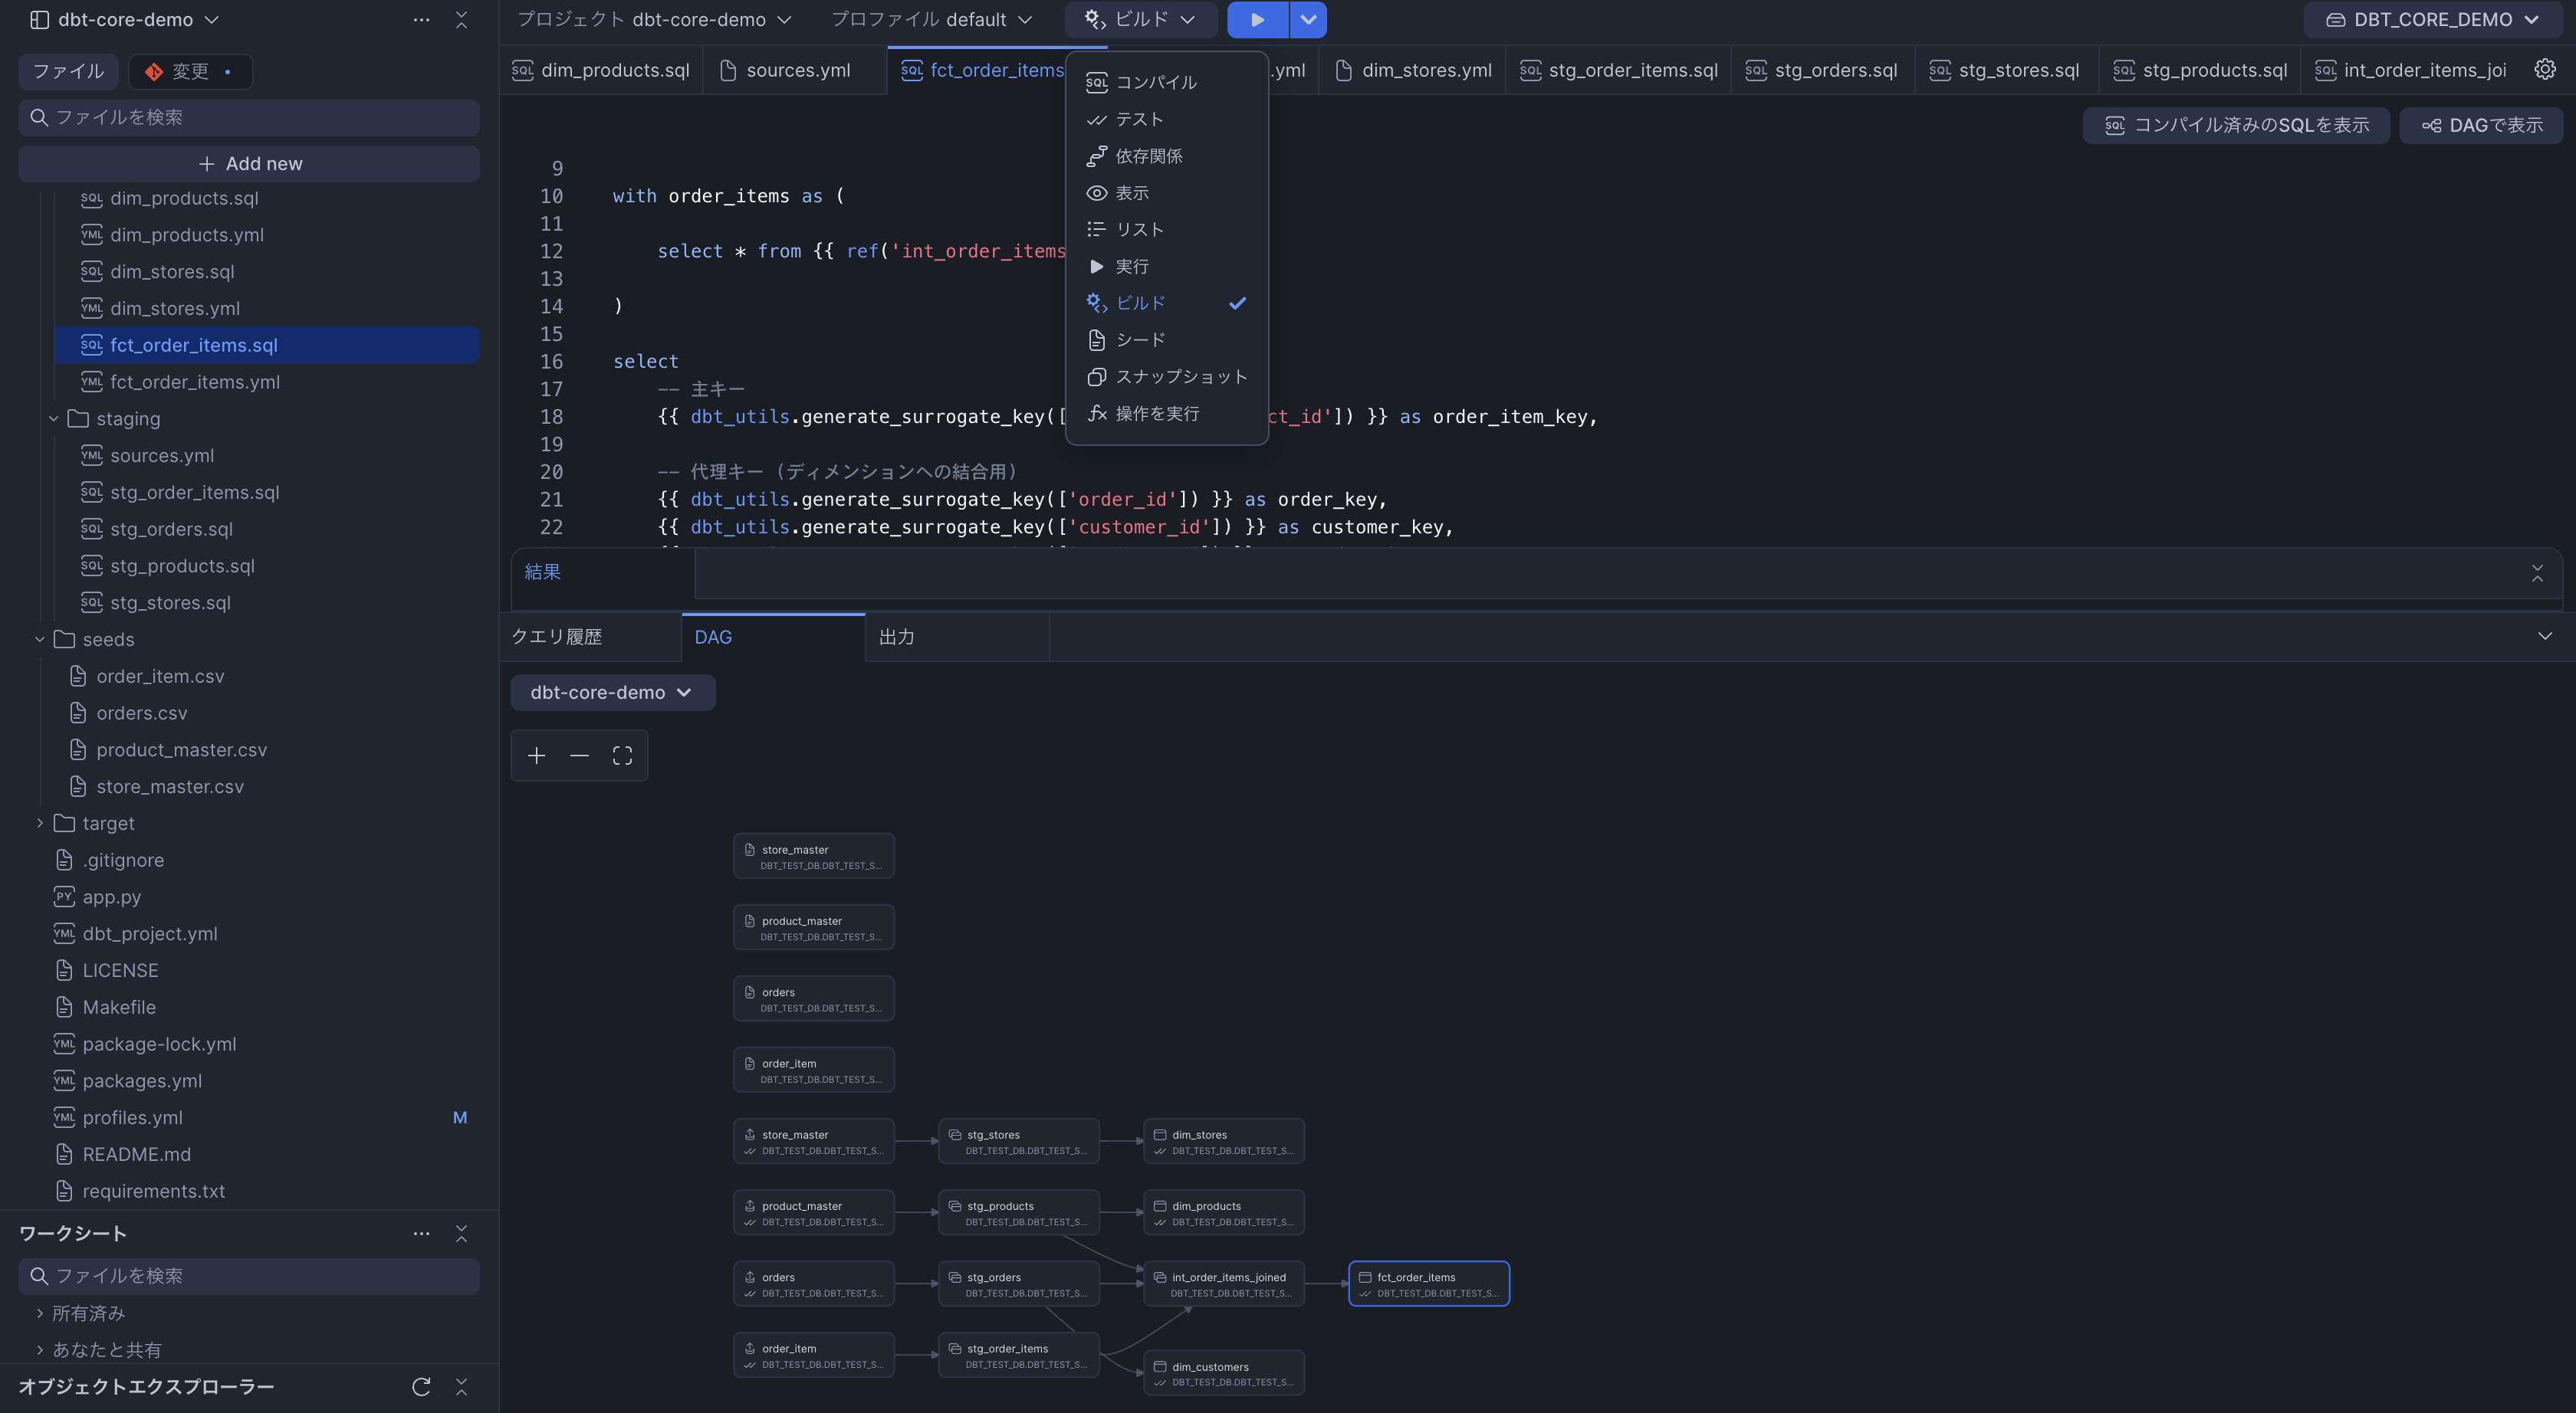Expand the target folder
Viewport: 2576px width, 1413px height.
pyautogui.click(x=40, y=824)
